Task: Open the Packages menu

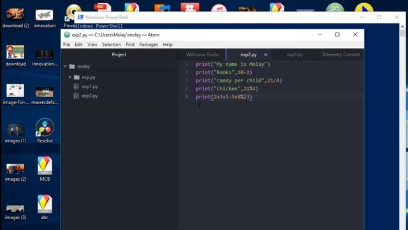Action: click(149, 45)
